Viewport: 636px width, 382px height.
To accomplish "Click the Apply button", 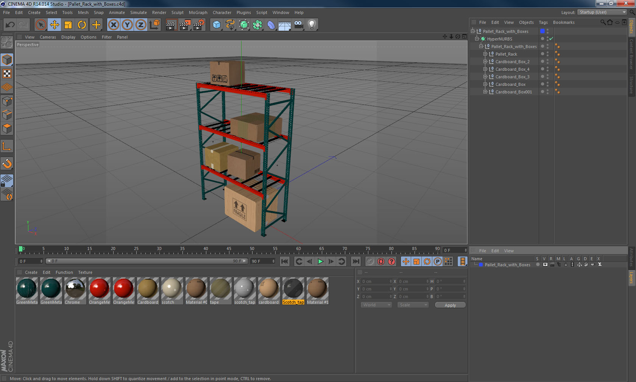I will click(x=450, y=305).
